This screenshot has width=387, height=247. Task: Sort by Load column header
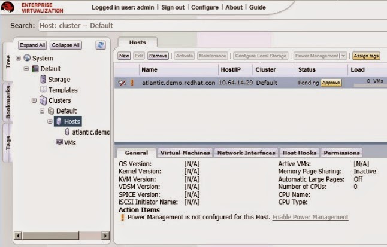(x=367, y=69)
